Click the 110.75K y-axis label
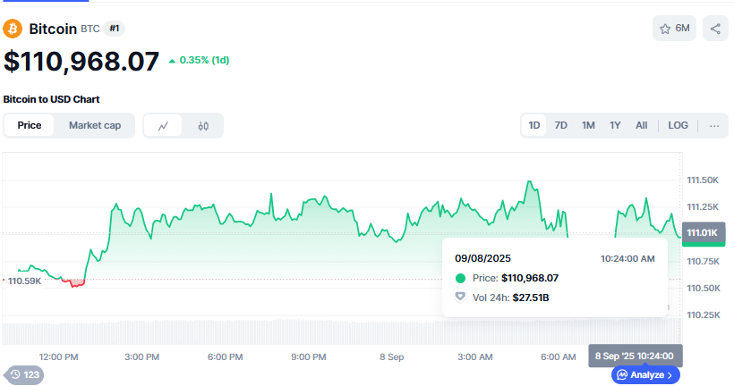734x386 pixels. point(703,261)
